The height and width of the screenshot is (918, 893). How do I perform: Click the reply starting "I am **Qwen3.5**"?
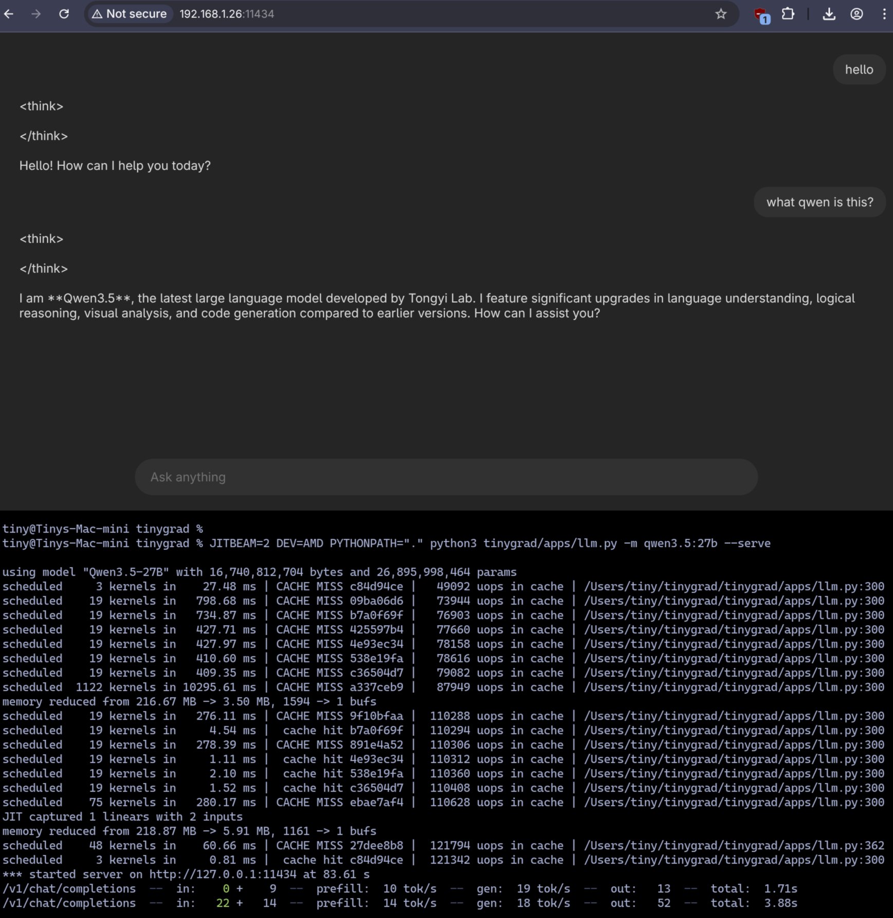(x=437, y=306)
